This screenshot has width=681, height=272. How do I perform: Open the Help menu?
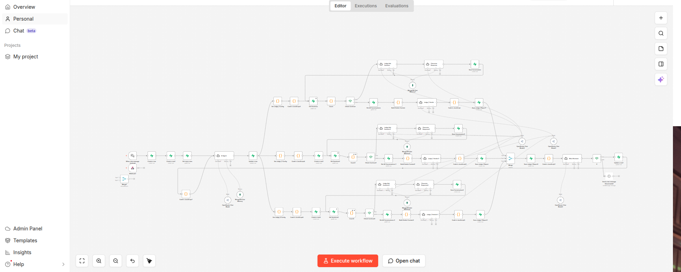click(x=35, y=264)
